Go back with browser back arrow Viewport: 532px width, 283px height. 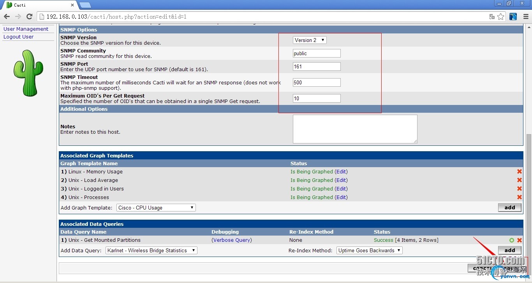(x=7, y=16)
